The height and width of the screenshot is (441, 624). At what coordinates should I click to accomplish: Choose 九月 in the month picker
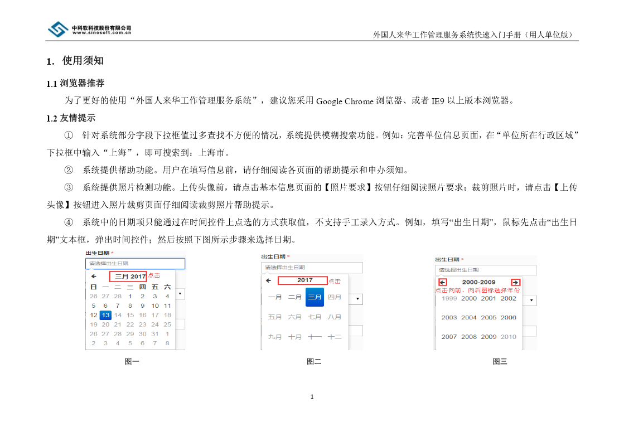pyautogui.click(x=275, y=337)
